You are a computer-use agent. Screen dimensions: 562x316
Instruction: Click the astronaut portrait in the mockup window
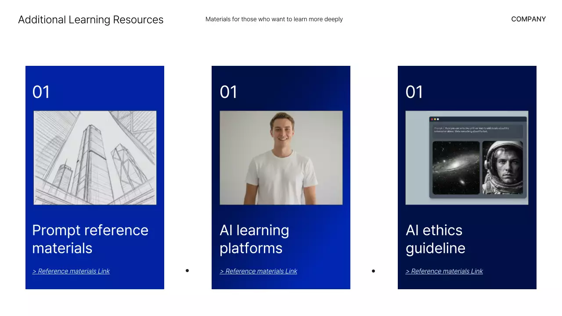(x=503, y=168)
